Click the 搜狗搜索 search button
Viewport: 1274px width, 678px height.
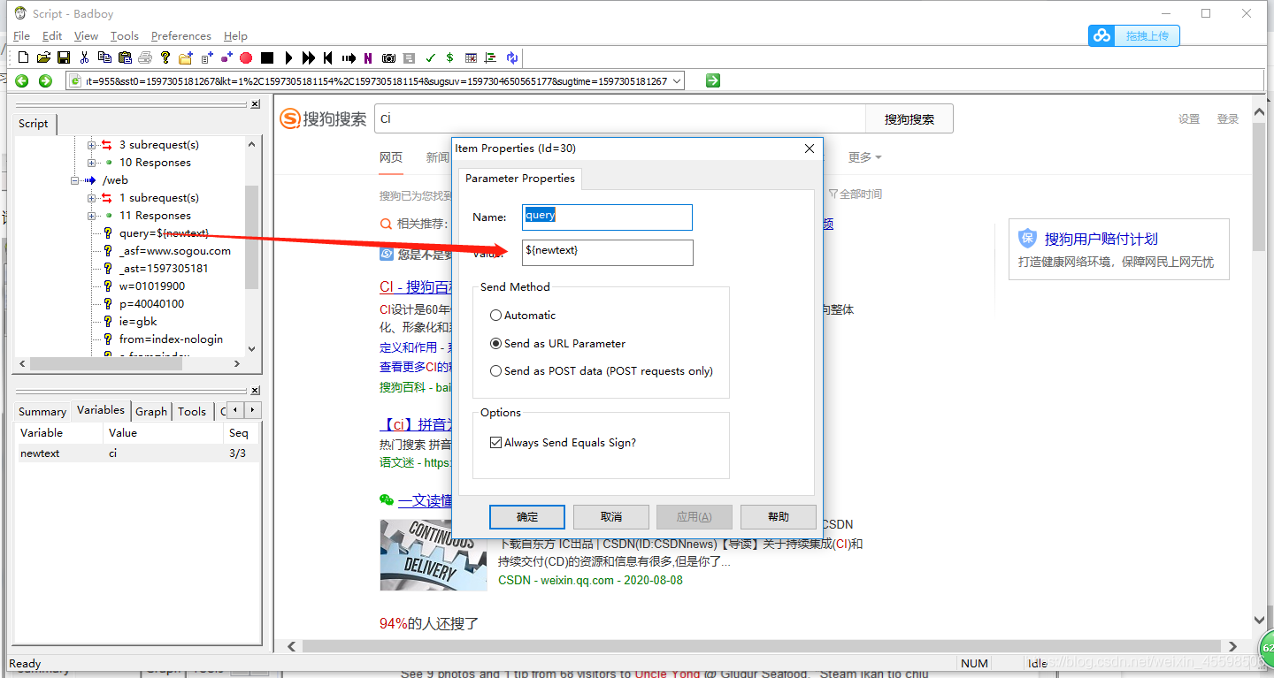(x=909, y=118)
